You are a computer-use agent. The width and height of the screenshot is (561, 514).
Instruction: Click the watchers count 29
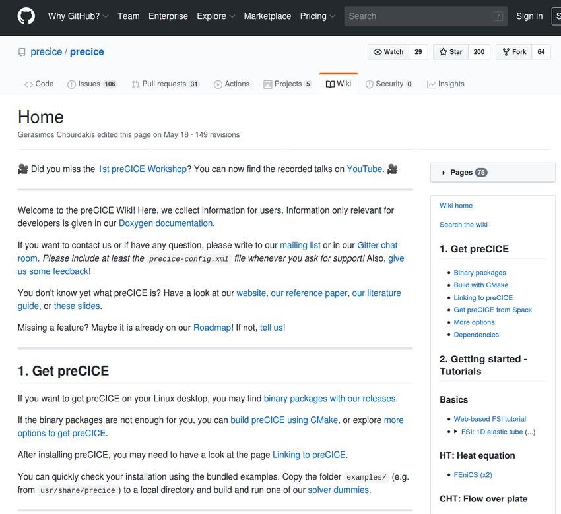click(x=418, y=52)
